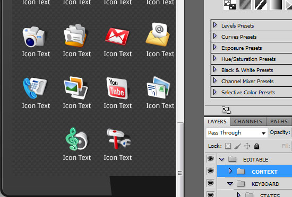Expand Curves Presets list
Viewport: 292px width, 197px height.
pyautogui.click(x=215, y=36)
